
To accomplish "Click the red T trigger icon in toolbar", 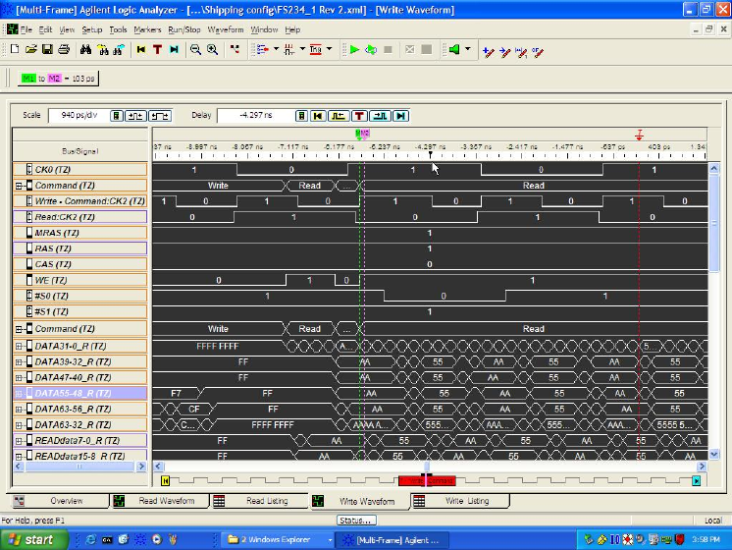I will (x=157, y=49).
